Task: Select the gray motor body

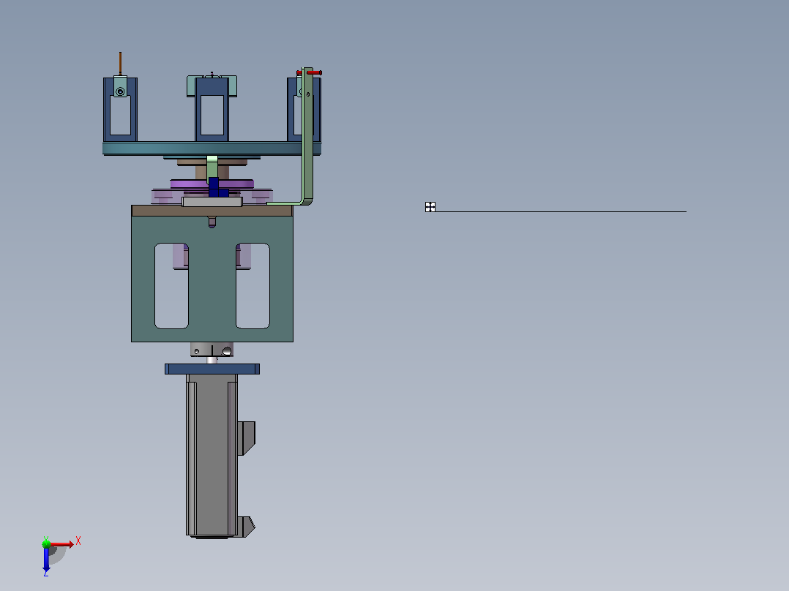Action: click(x=212, y=456)
